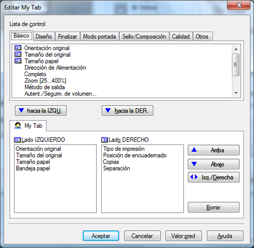The image size is (254, 248).
Task: Click the Arriba button
Action: [214, 150]
